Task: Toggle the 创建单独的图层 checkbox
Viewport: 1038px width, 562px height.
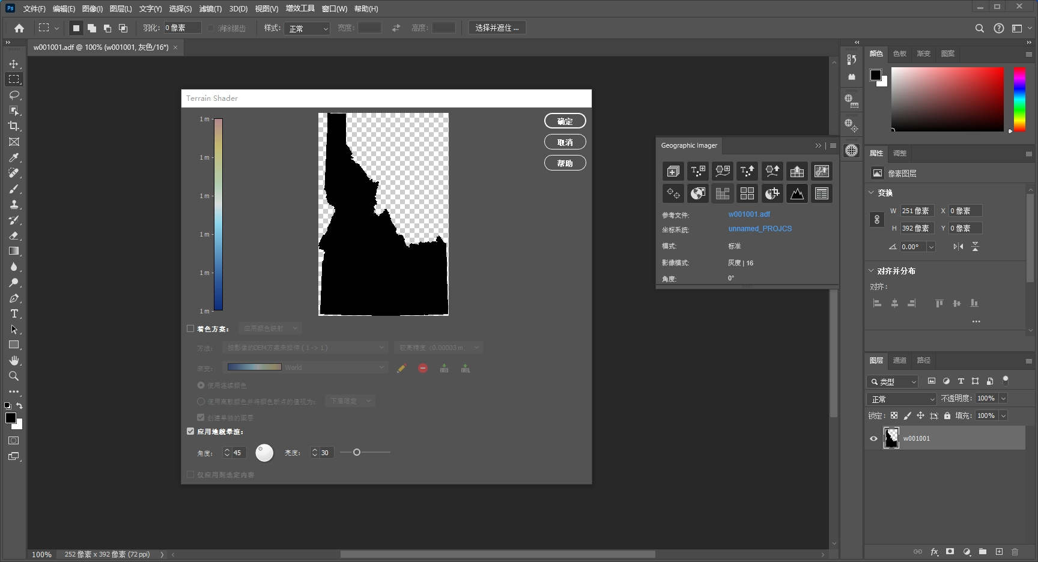Action: point(201,417)
